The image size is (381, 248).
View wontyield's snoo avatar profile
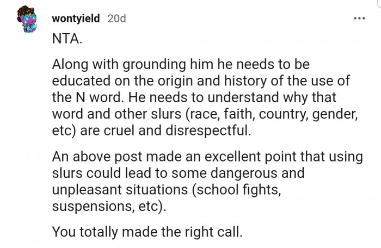pos(27,18)
